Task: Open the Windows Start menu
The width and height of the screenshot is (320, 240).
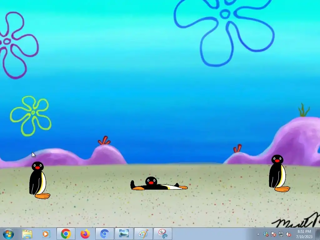Action: [8, 234]
